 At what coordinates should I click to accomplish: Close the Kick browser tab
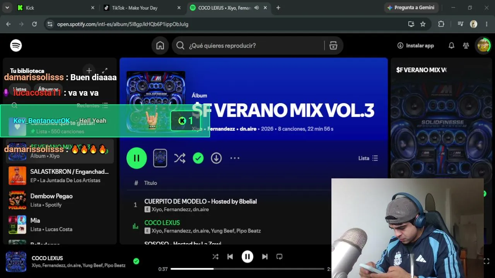pyautogui.click(x=92, y=8)
